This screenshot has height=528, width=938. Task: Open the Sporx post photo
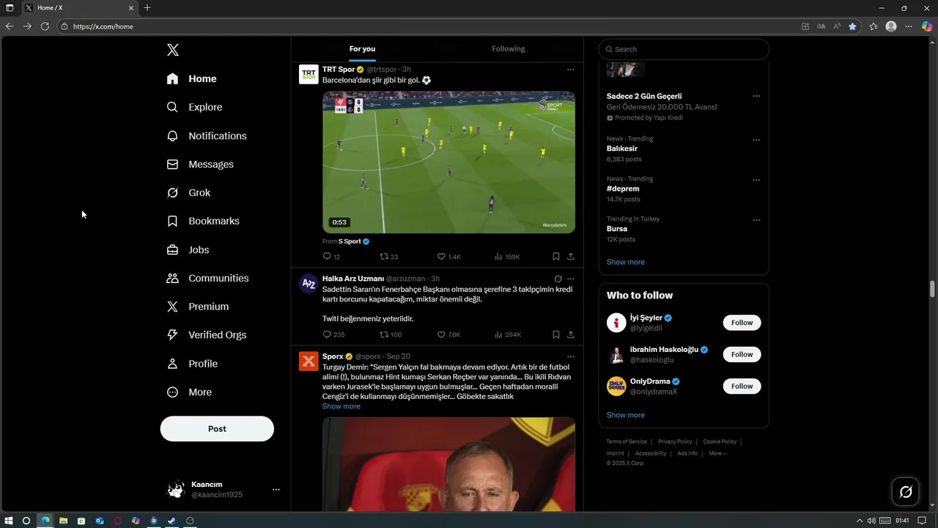coord(448,464)
